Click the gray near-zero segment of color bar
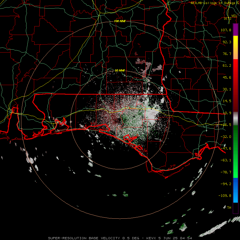The image size is (240, 240). pos(235,119)
